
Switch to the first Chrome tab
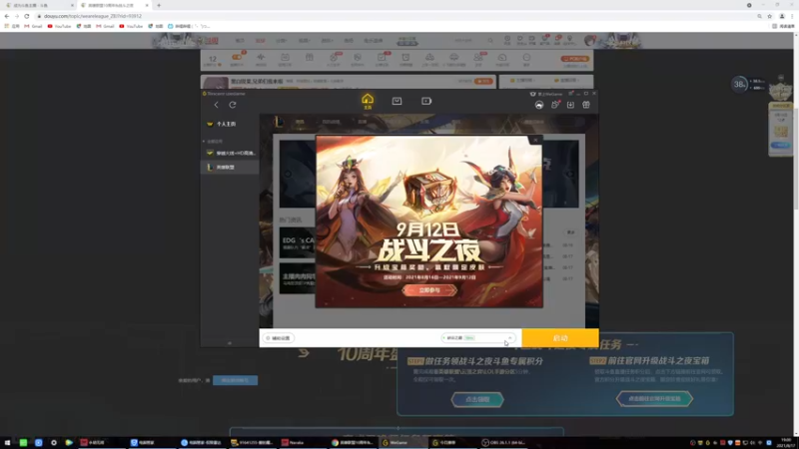(x=39, y=5)
